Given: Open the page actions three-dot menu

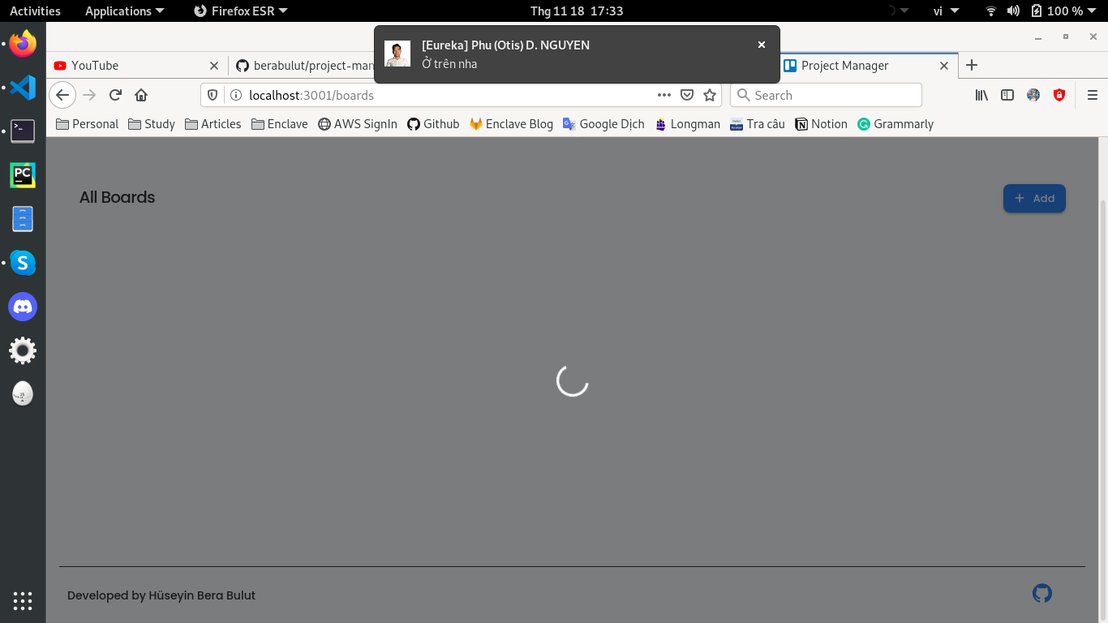Looking at the screenshot, I should [x=664, y=95].
